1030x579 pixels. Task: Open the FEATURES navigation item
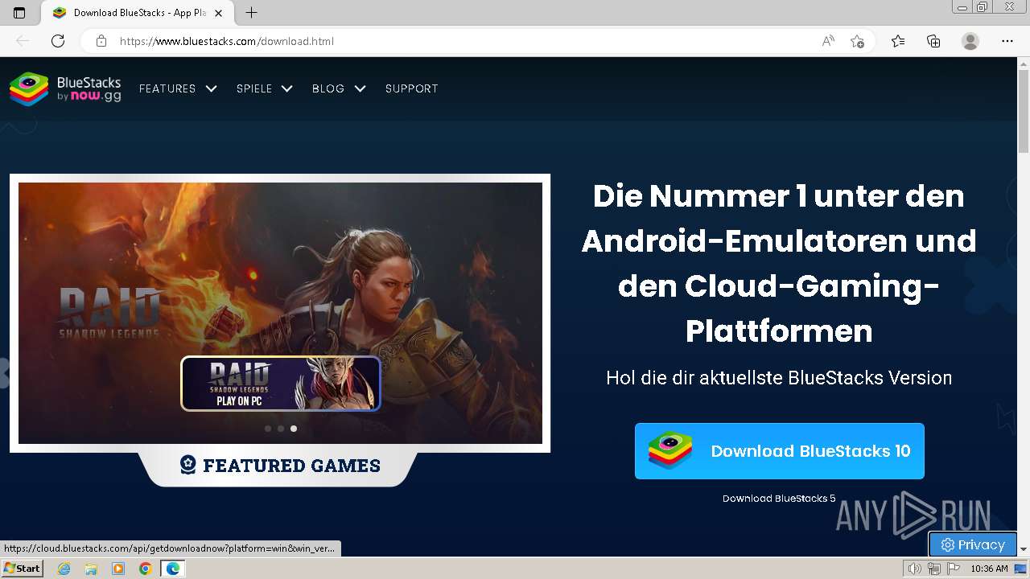(x=167, y=88)
